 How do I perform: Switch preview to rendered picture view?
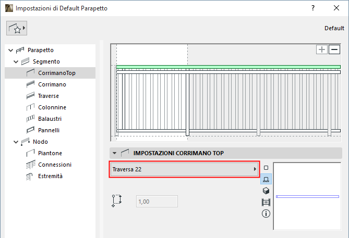click(x=266, y=202)
